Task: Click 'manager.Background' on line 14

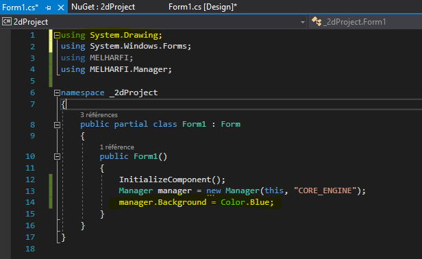Action: pos(162,202)
